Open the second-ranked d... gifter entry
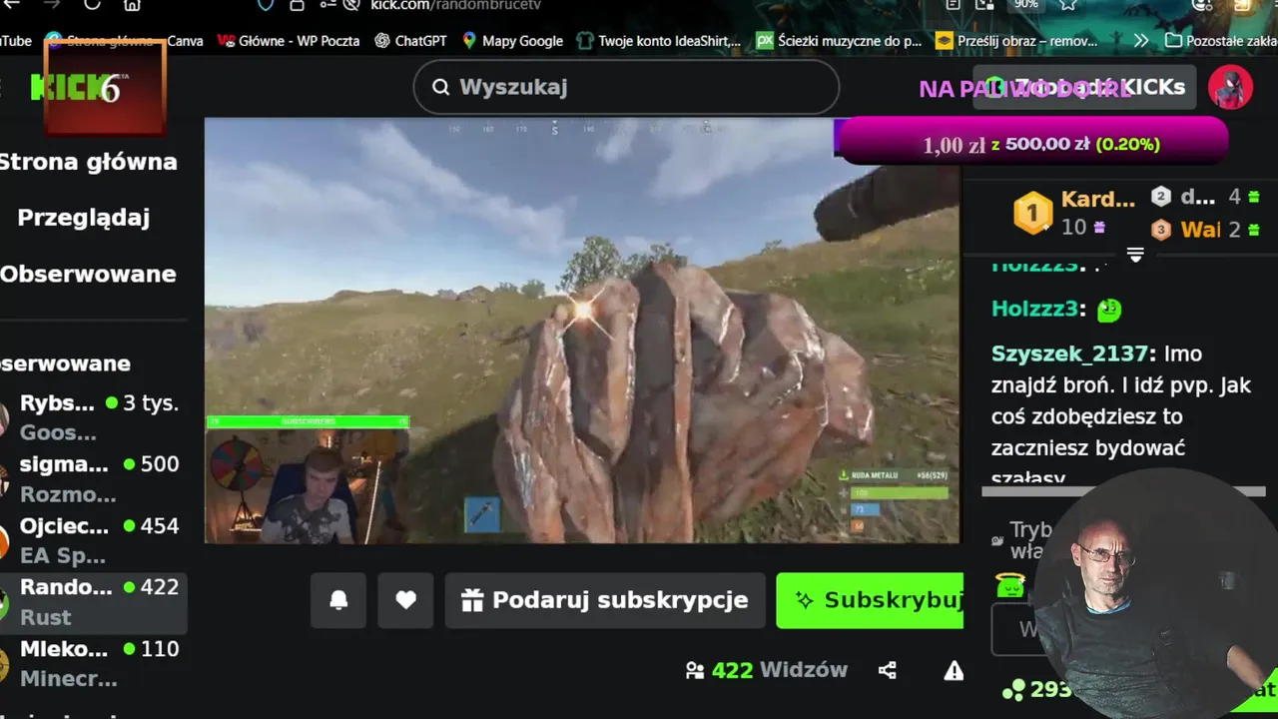The height and width of the screenshot is (719, 1278). 1204,197
